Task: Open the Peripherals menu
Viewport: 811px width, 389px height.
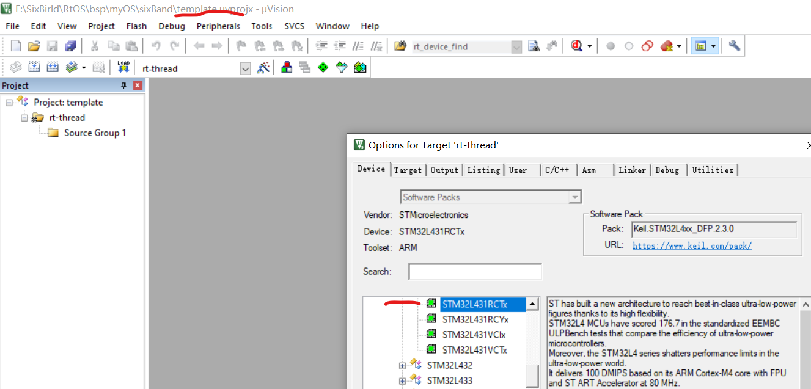Action: pos(218,26)
